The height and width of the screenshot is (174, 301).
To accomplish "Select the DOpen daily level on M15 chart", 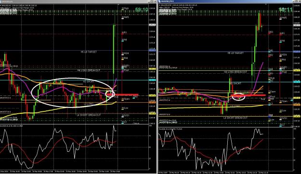I will [x=272, y=92].
